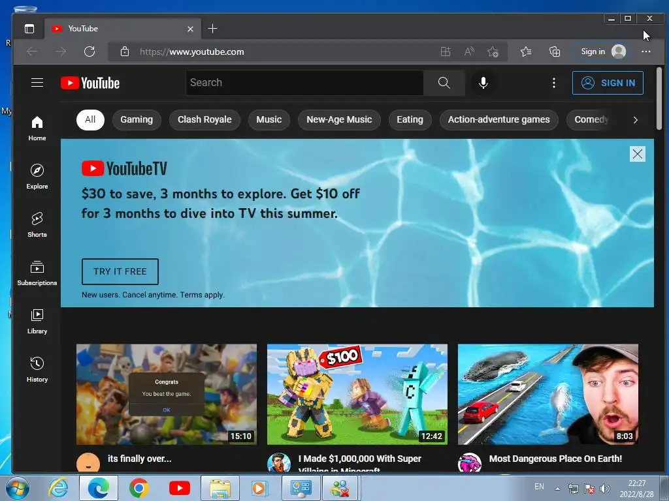The height and width of the screenshot is (501, 669).
Task: Click TRY IT FREE button
Action: (x=120, y=271)
